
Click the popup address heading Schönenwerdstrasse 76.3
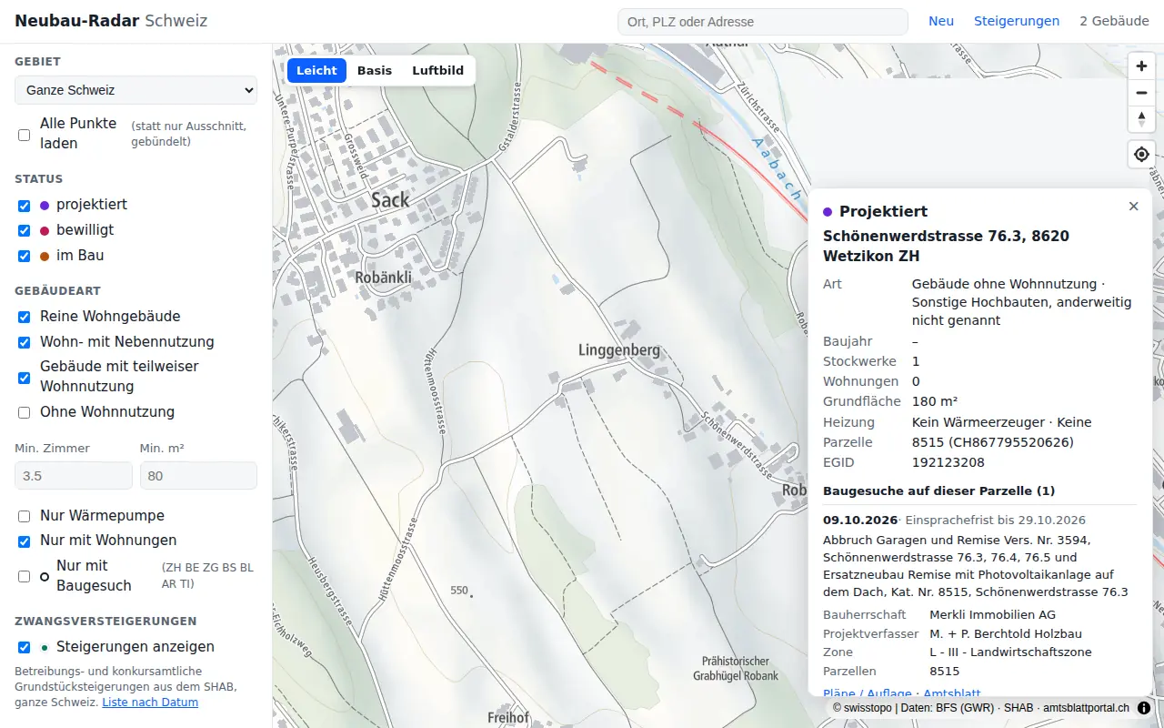point(946,247)
